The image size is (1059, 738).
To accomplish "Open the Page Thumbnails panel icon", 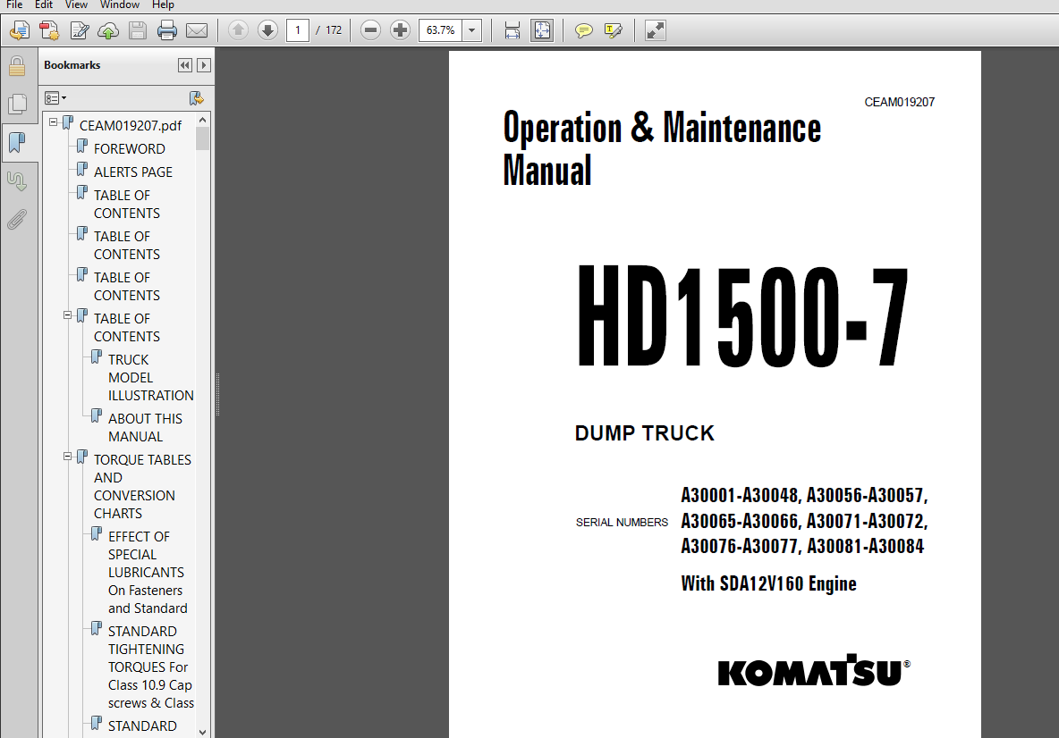I will (17, 104).
